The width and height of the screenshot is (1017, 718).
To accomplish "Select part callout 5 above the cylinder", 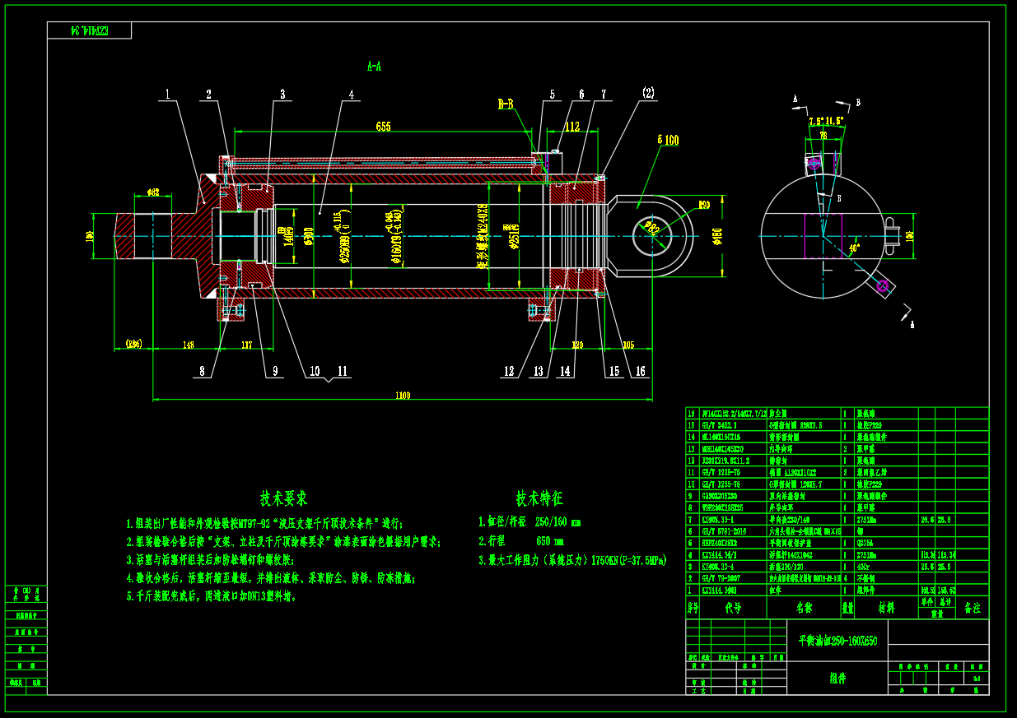I will pyautogui.click(x=552, y=95).
